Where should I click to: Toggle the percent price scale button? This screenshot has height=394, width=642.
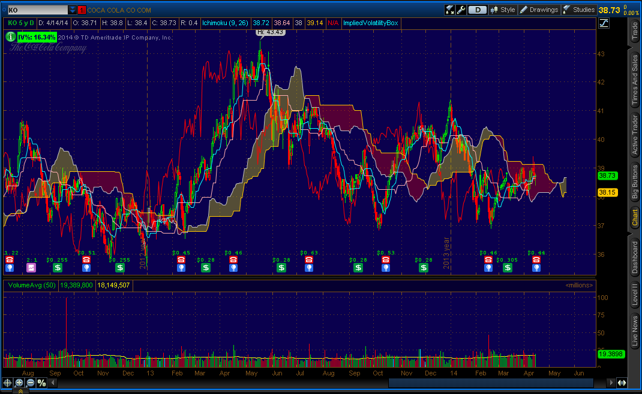42,383
